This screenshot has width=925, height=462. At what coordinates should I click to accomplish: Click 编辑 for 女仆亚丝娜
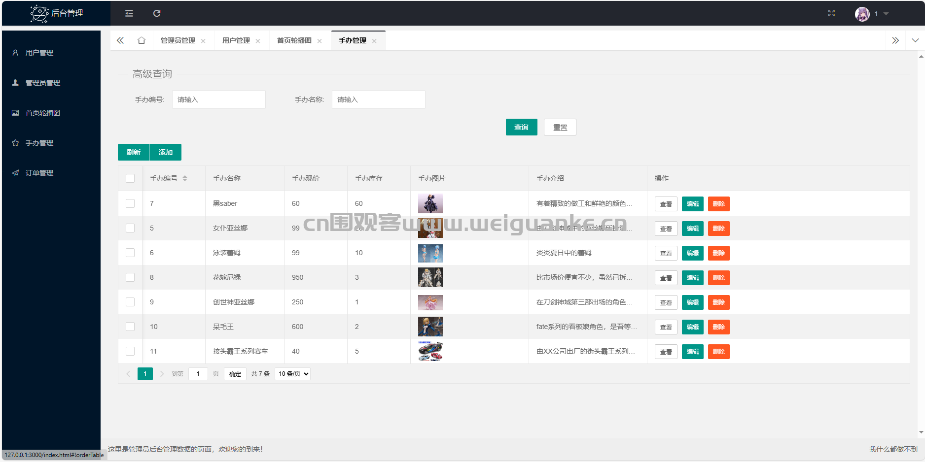(x=693, y=229)
